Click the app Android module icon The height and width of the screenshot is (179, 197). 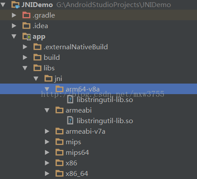click(27, 37)
